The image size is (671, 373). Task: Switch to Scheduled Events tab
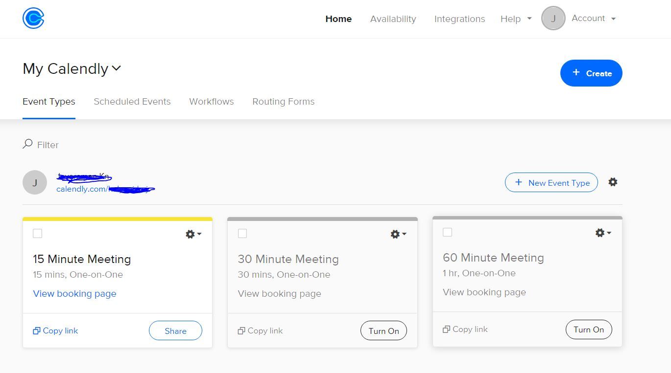click(132, 102)
